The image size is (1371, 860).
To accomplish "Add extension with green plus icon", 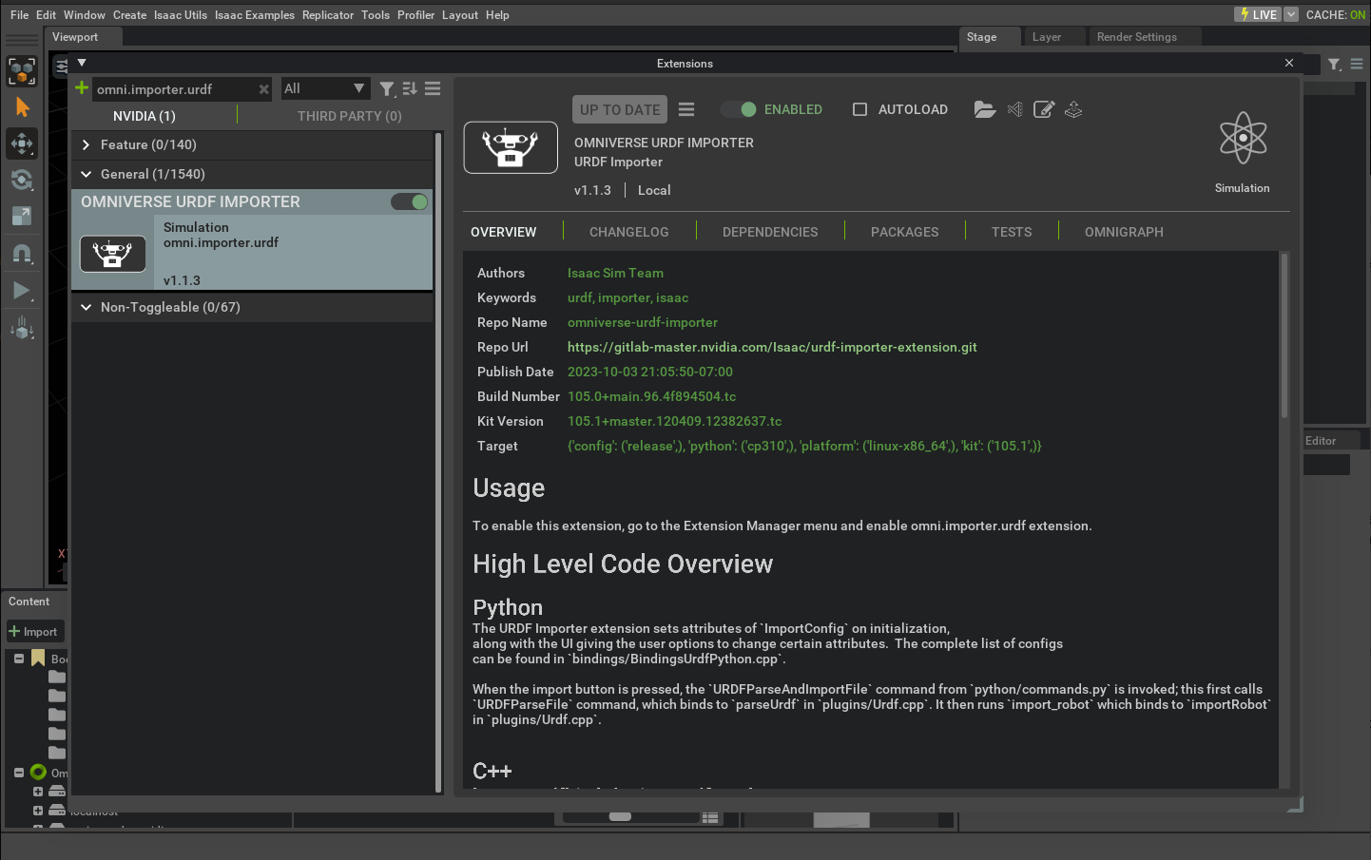I will tap(82, 88).
